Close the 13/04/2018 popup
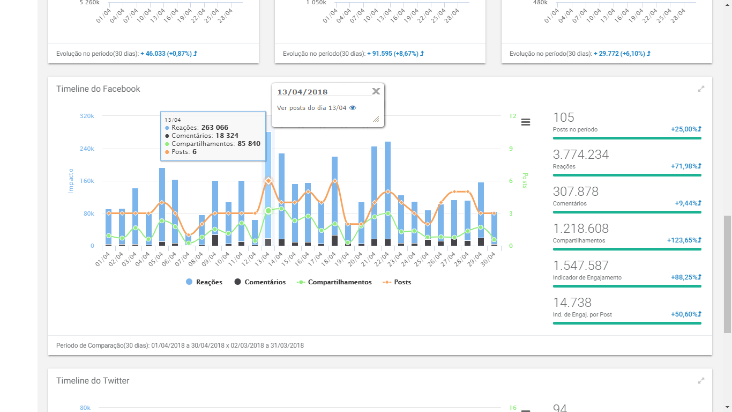Image resolution: width=732 pixels, height=412 pixels. click(376, 91)
